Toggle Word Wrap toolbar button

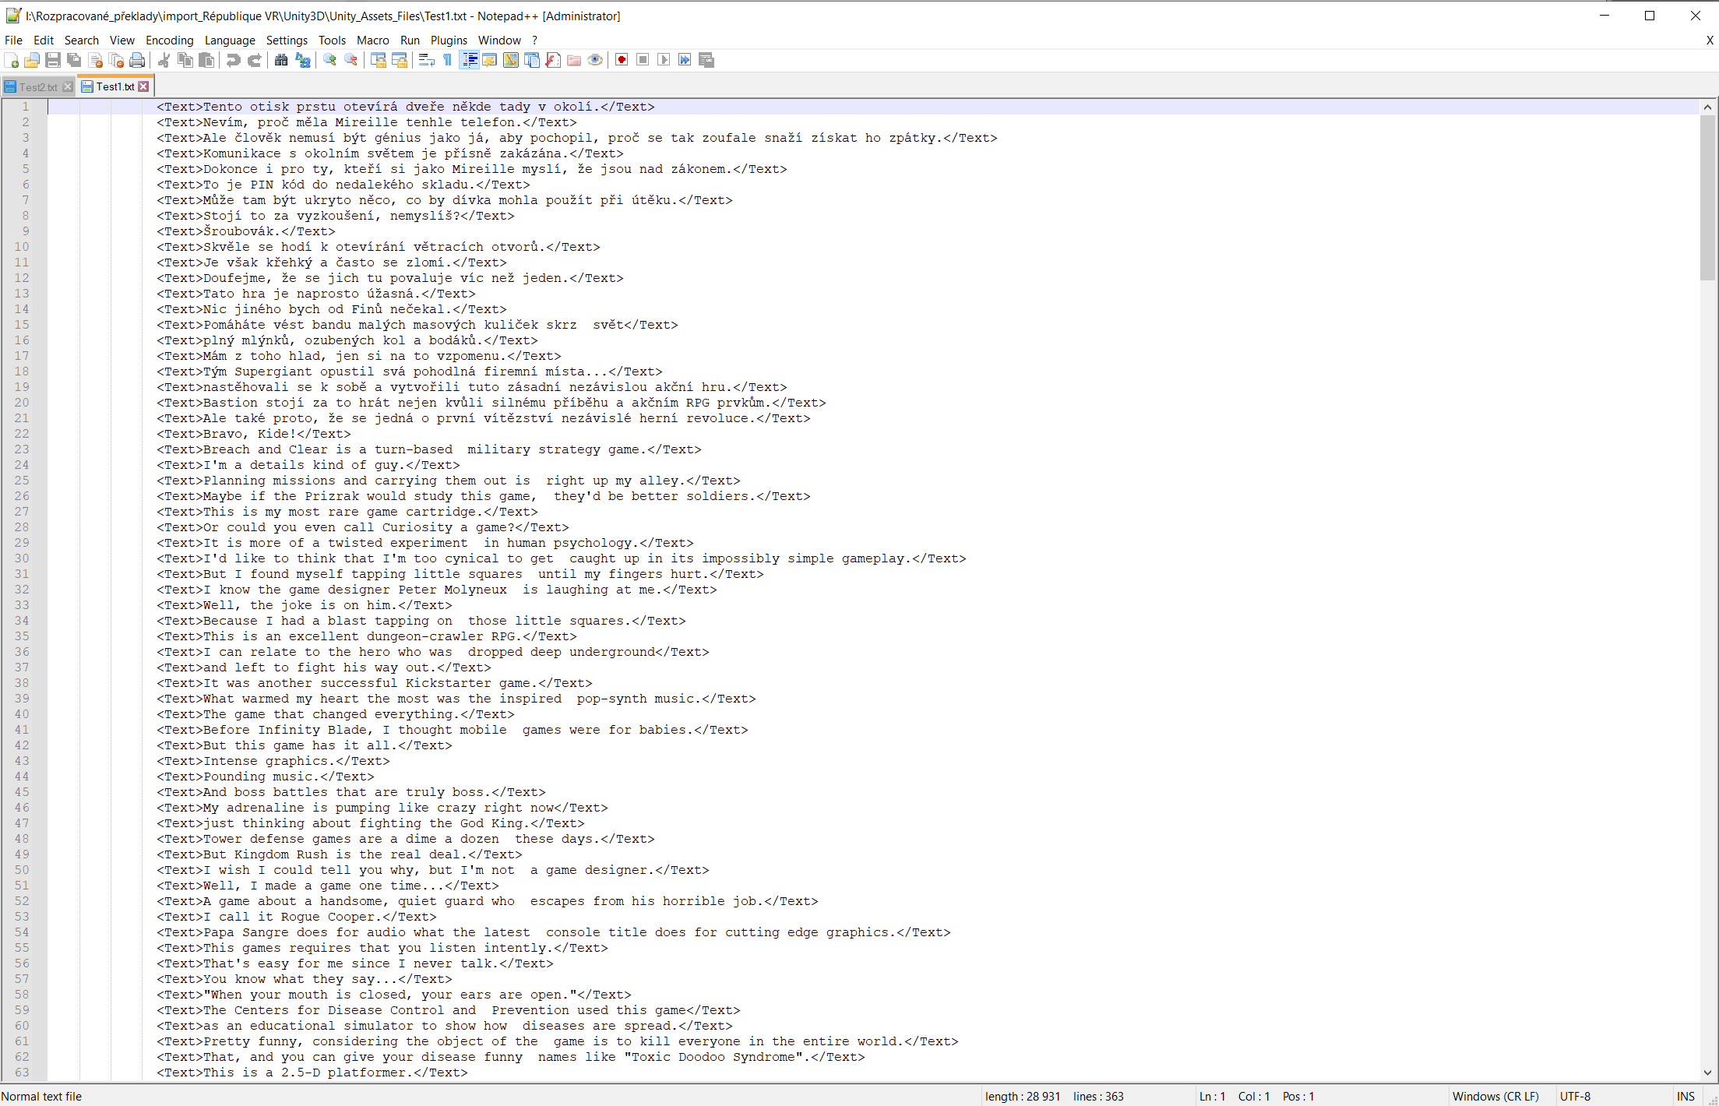(x=426, y=60)
